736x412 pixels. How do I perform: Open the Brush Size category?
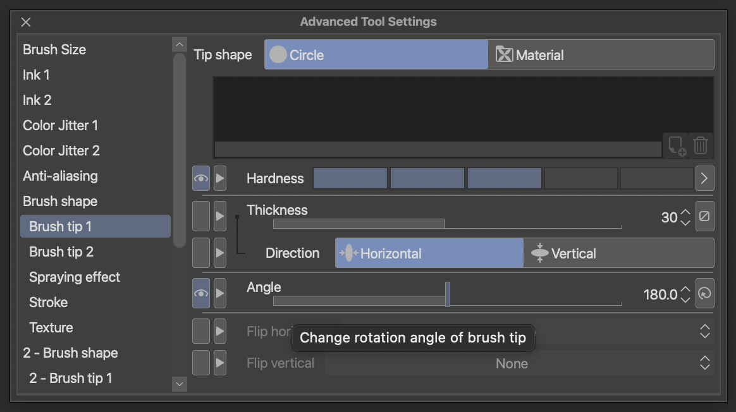(x=95, y=49)
